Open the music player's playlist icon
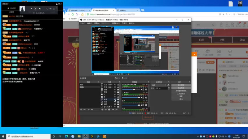This screenshot has height=139, width=248. click(x=54, y=9)
